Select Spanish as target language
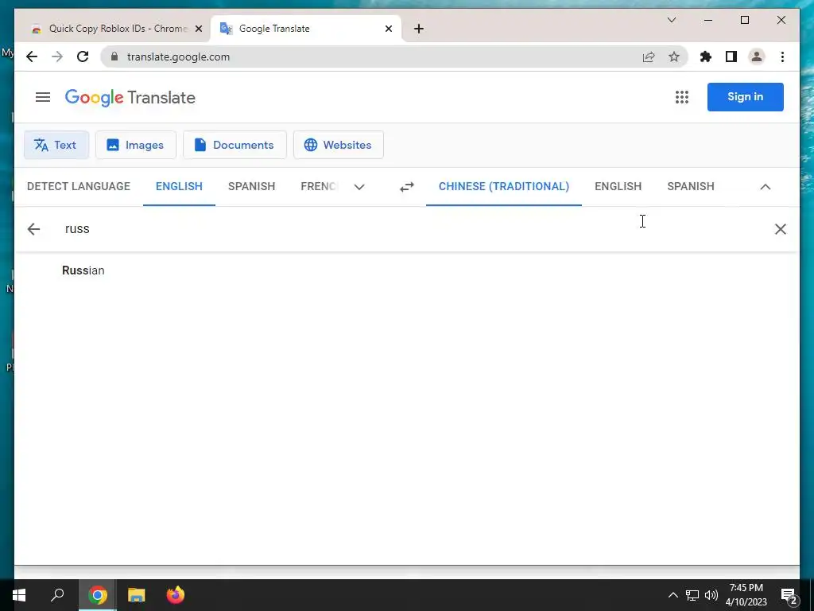Image resolution: width=814 pixels, height=611 pixels. click(x=691, y=186)
